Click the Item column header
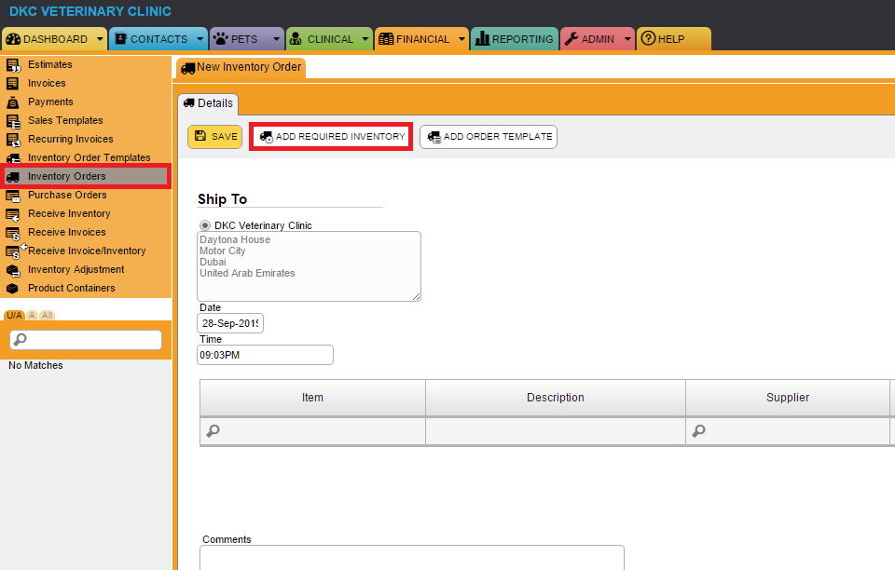Screen dimensions: 895x570 coord(312,398)
